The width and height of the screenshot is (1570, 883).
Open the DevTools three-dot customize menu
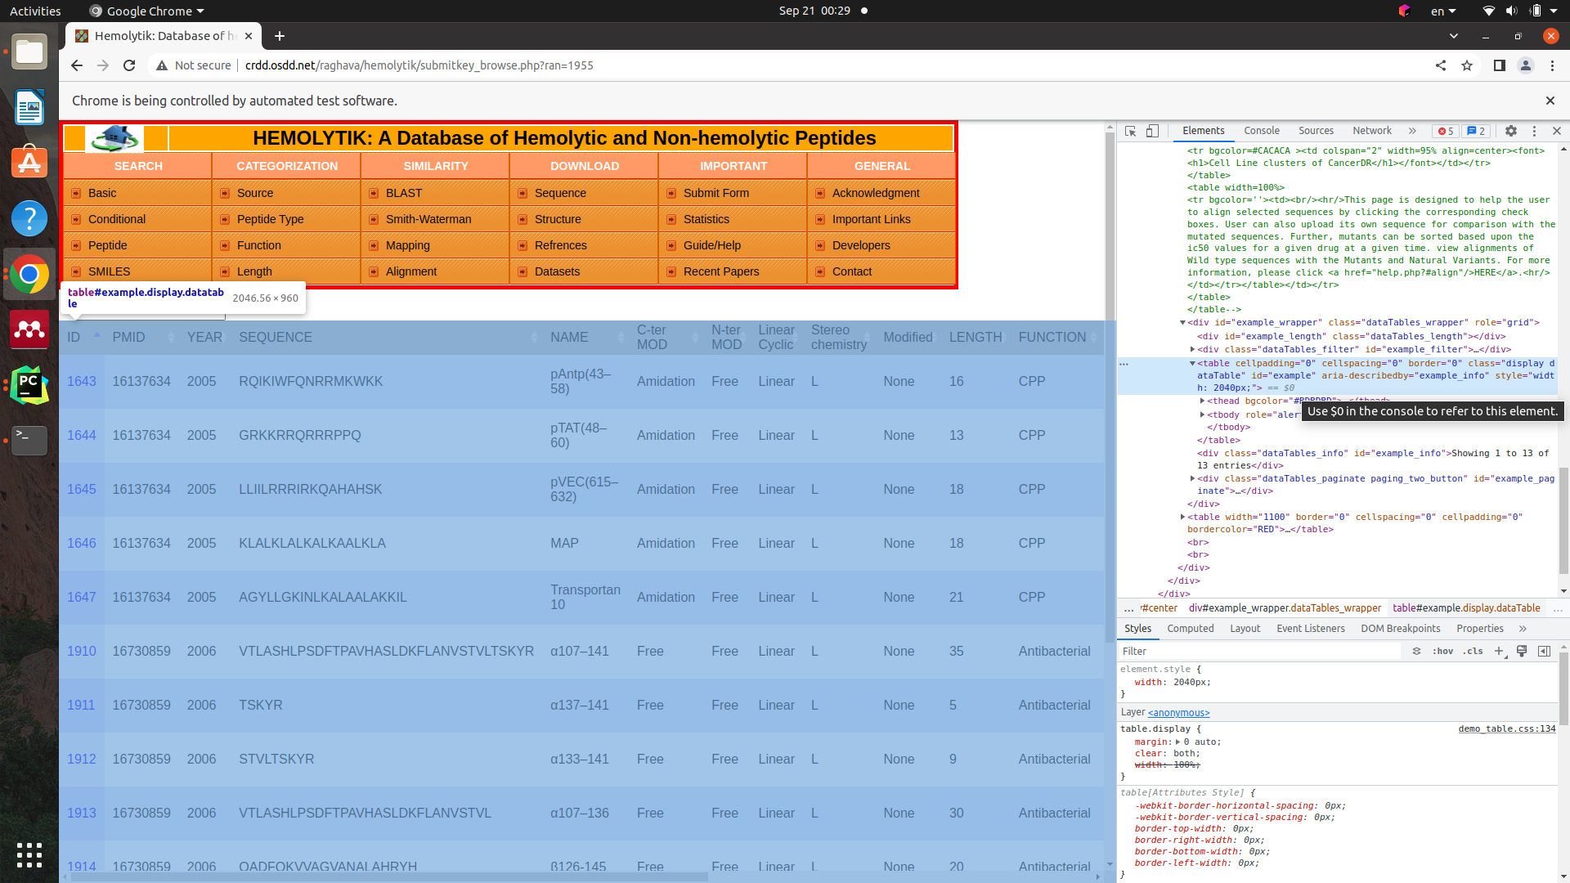coord(1534,131)
